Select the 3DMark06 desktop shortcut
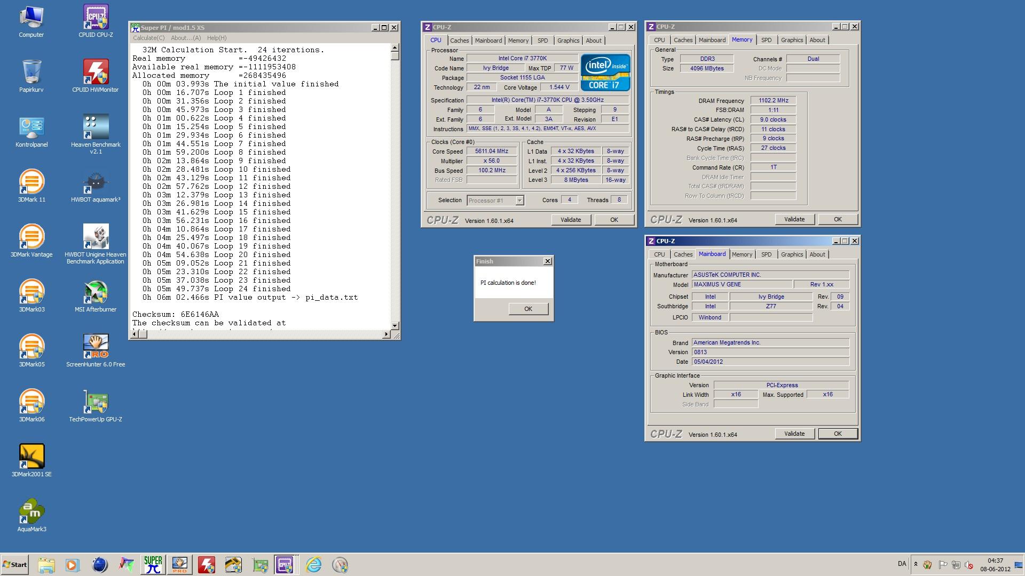Viewport: 1025px width, 576px height. click(31, 405)
